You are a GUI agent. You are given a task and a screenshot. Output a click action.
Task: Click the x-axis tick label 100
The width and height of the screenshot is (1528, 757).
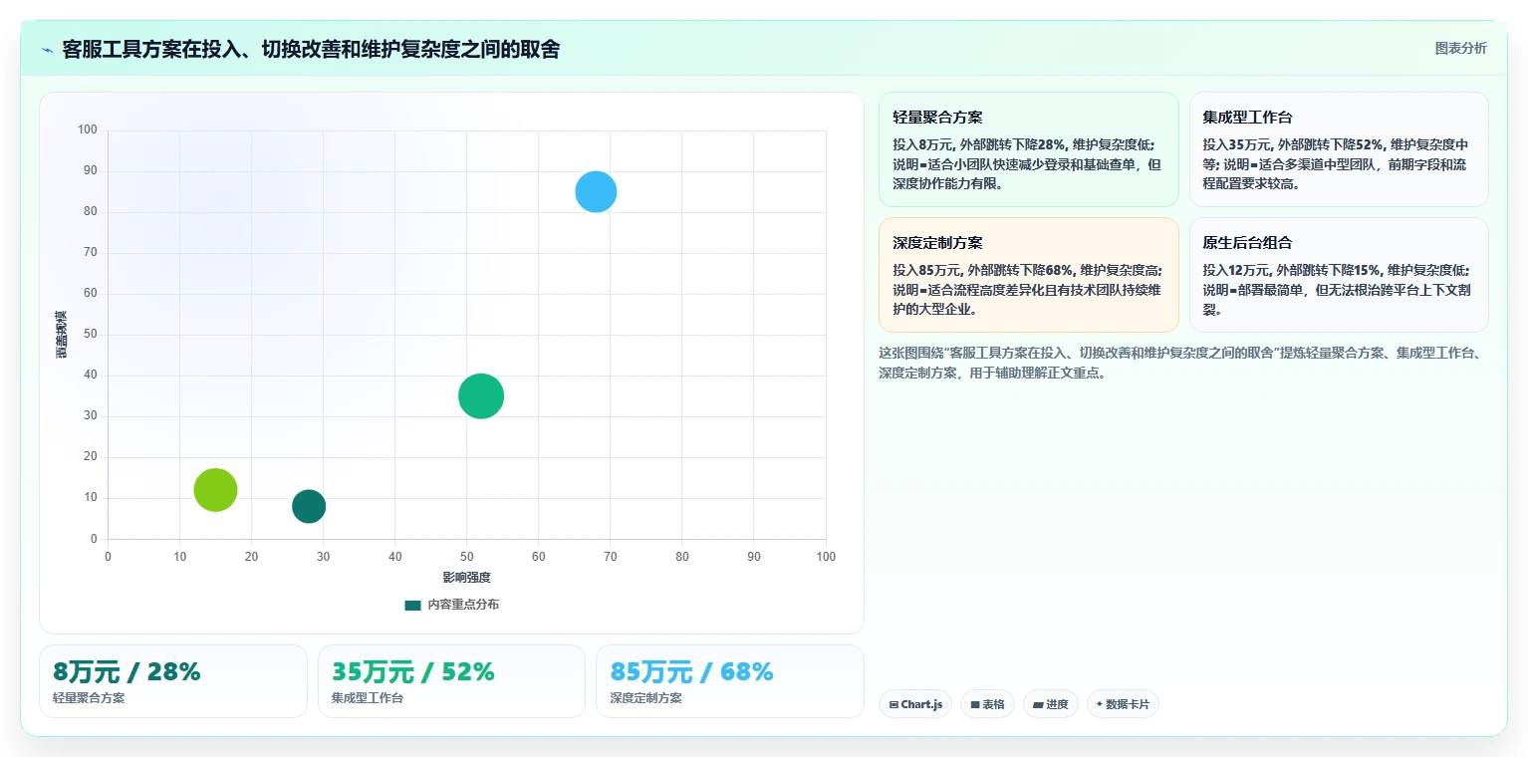tap(826, 557)
